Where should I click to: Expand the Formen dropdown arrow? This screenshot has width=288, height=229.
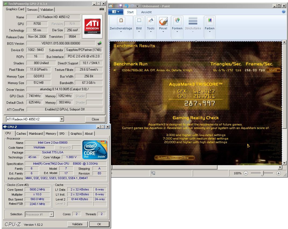coord(177,32)
